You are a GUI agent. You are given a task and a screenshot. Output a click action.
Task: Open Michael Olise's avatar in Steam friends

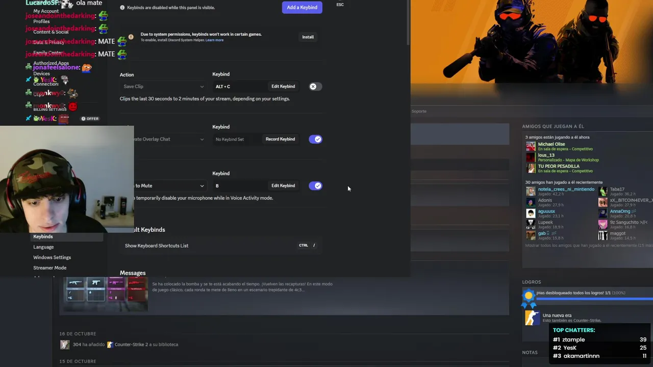point(531,146)
